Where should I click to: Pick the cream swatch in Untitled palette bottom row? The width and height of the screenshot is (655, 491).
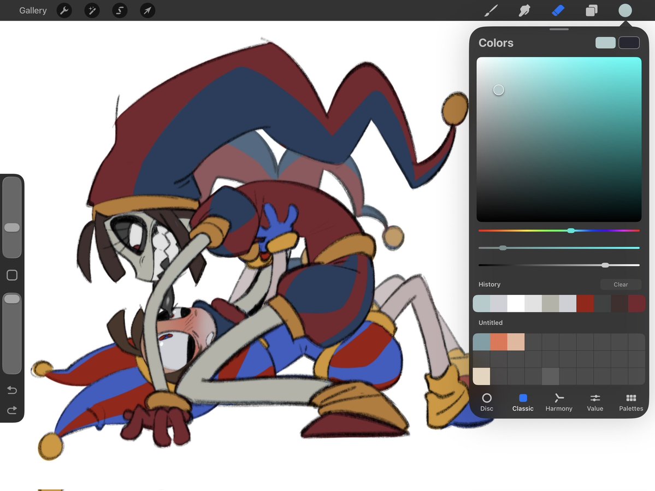point(481,376)
